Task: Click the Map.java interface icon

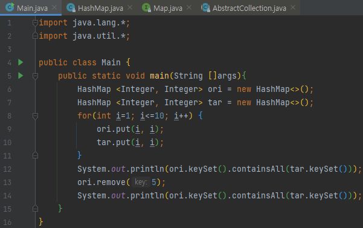Action: [146, 8]
